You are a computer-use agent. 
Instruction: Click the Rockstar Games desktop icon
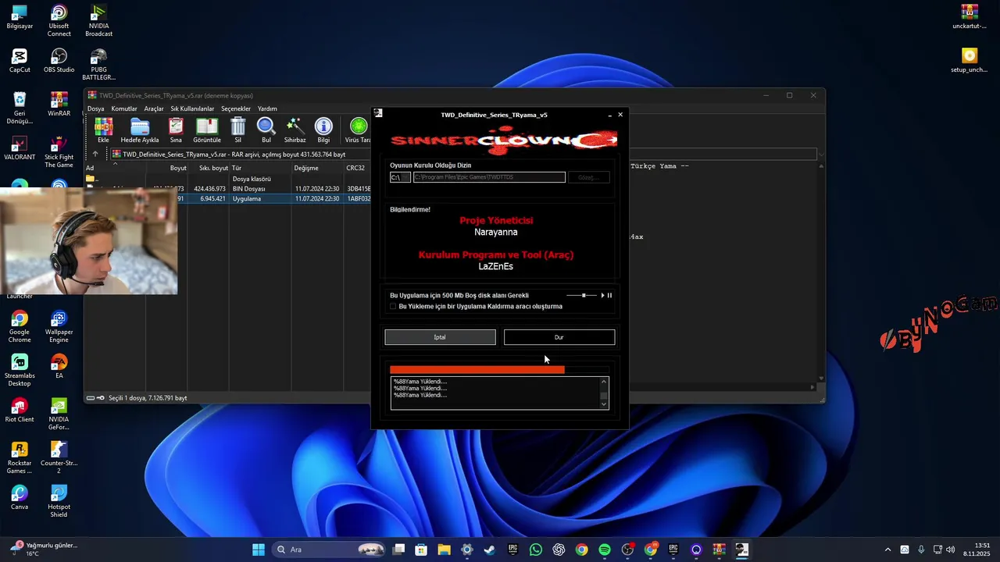(20, 458)
